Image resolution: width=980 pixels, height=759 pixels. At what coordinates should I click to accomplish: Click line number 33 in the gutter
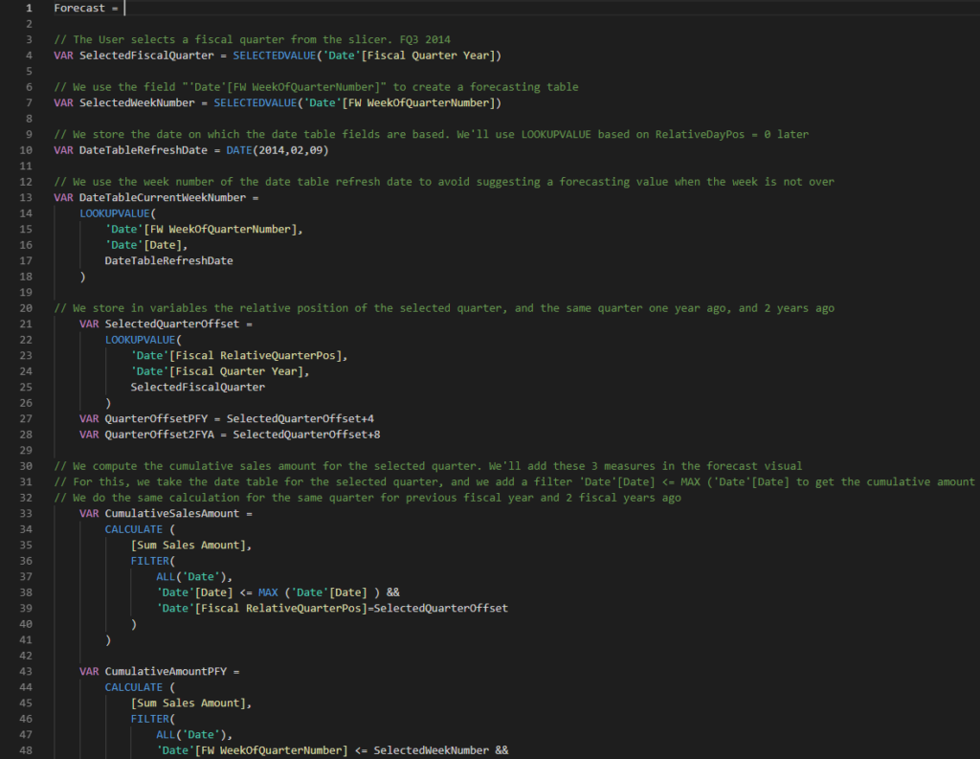tap(27, 513)
